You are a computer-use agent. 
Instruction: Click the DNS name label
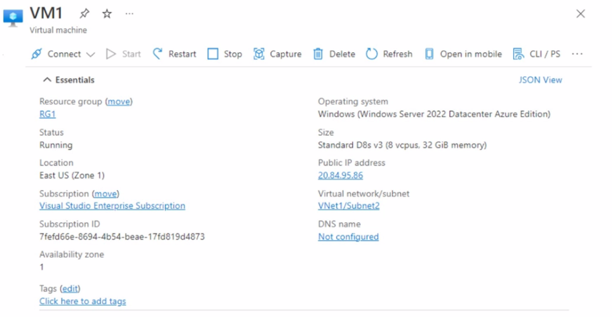pyautogui.click(x=339, y=224)
